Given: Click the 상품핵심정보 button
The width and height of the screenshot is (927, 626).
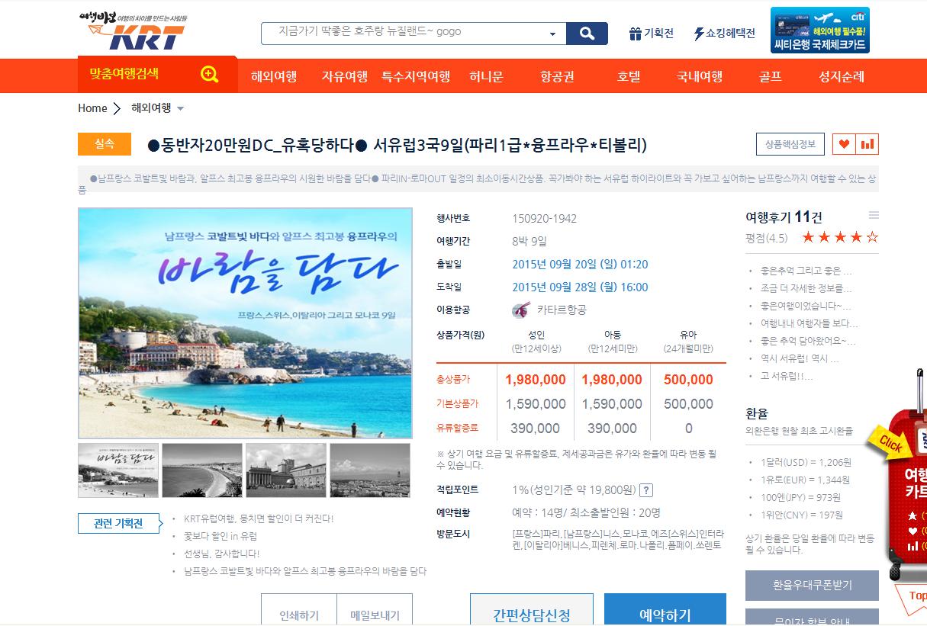Looking at the screenshot, I should coord(790,144).
